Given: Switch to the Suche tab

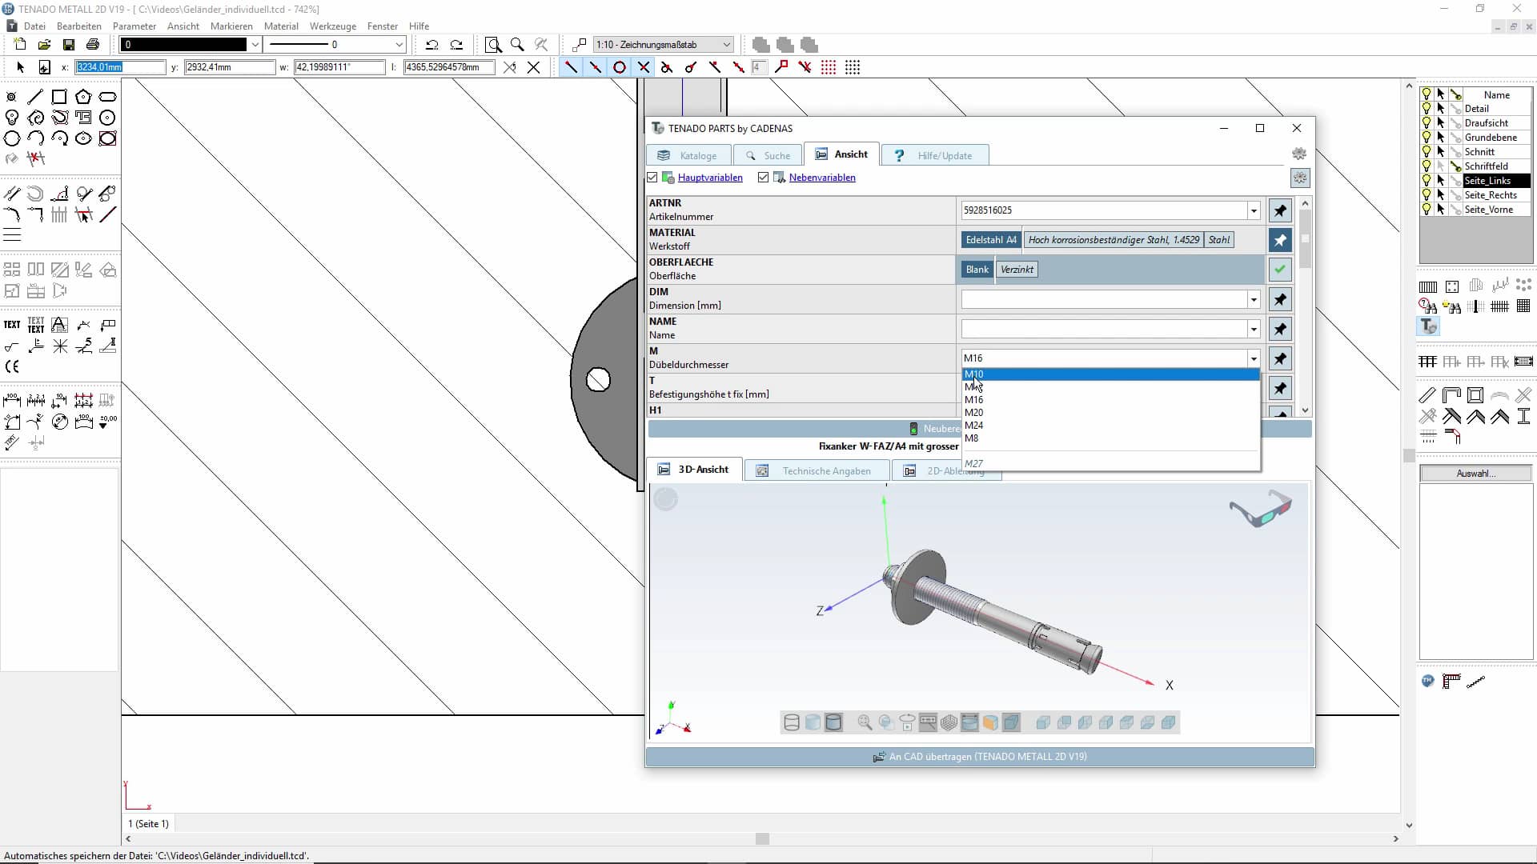Looking at the screenshot, I should pyautogui.click(x=768, y=155).
